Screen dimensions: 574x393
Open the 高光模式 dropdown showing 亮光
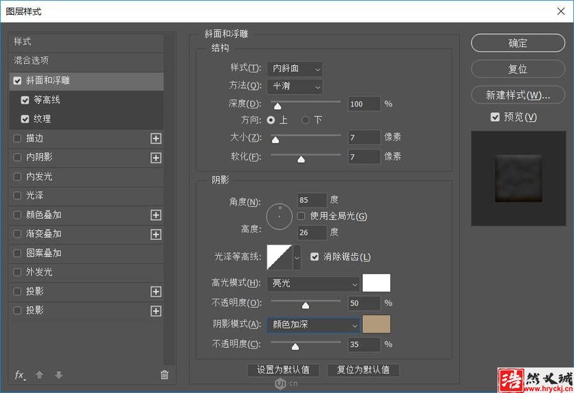(313, 283)
